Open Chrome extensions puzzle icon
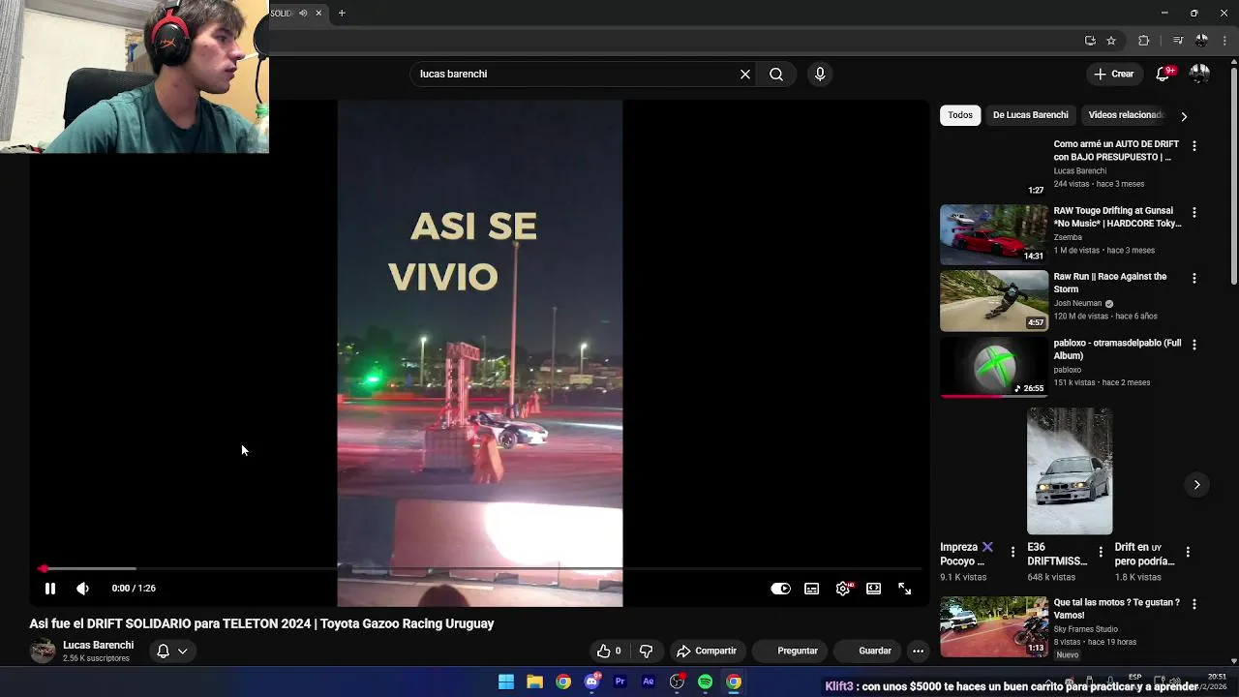This screenshot has height=697, width=1239. click(1143, 41)
